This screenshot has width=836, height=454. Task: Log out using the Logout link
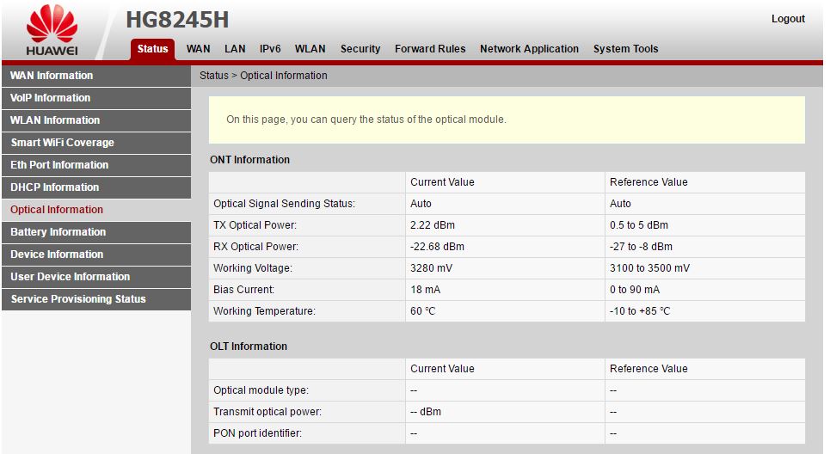(x=788, y=19)
